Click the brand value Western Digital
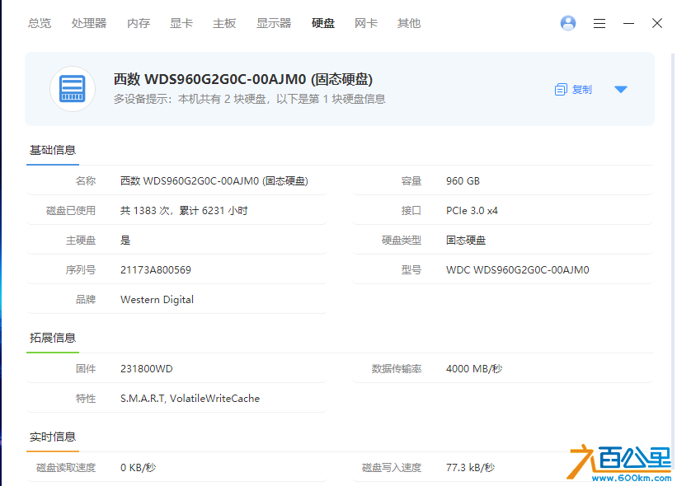The width and height of the screenshot is (677, 486). (x=157, y=300)
